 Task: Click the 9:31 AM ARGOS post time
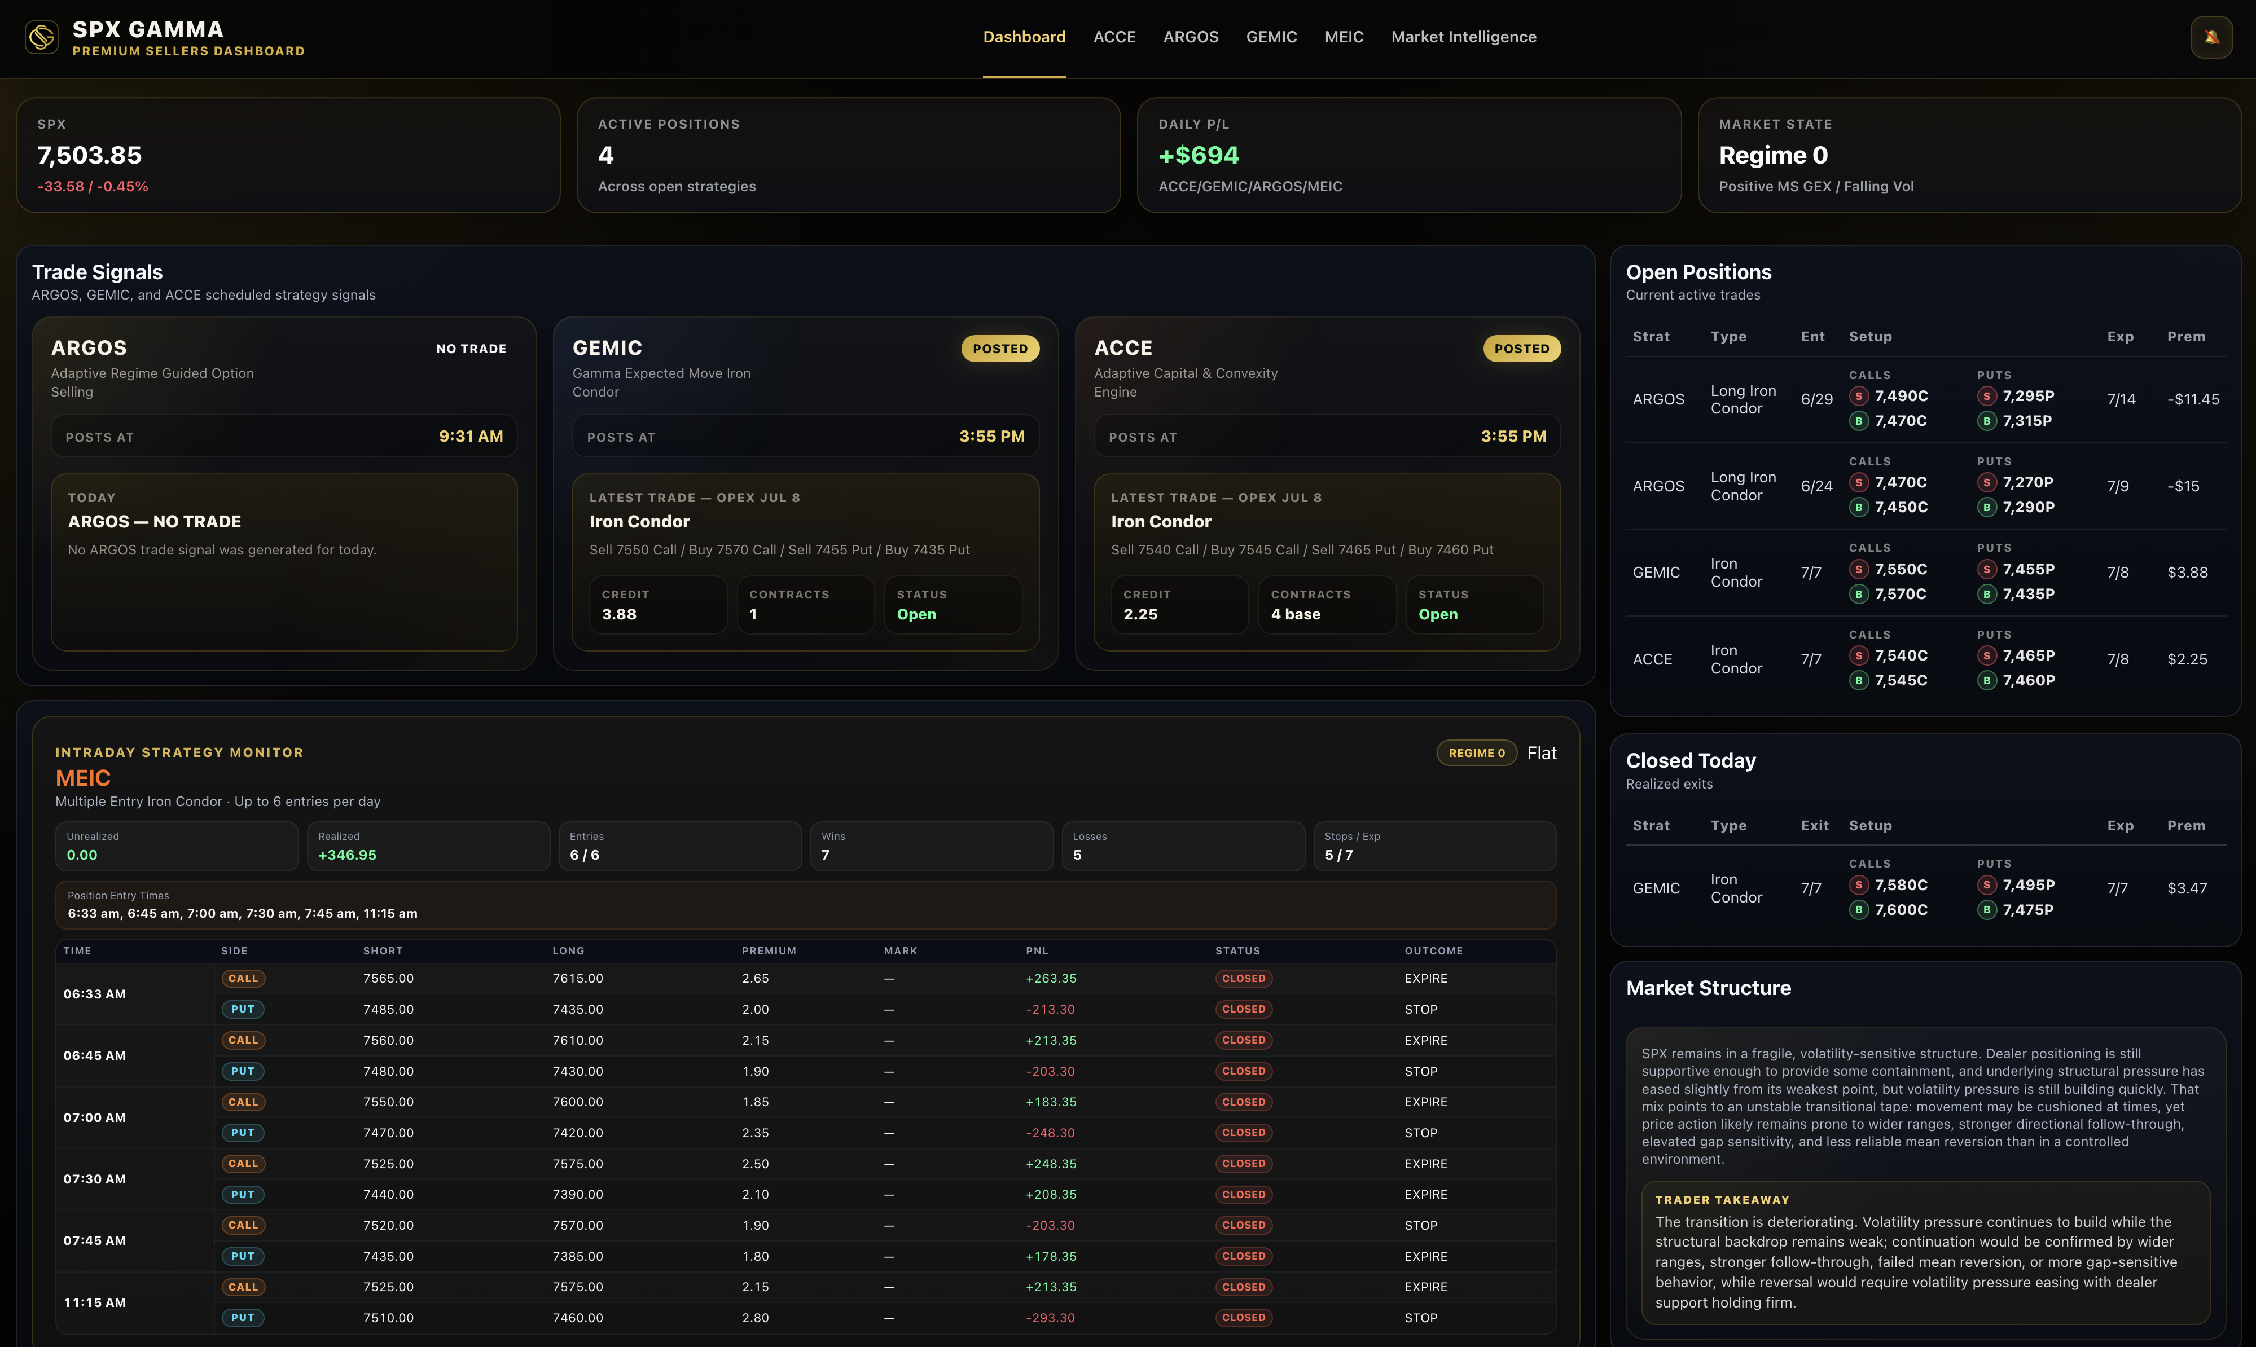[471, 437]
